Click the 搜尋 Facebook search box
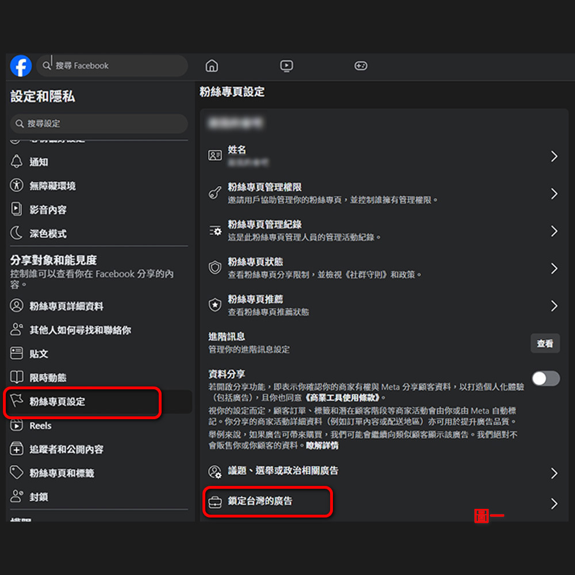This screenshot has width=575, height=575. [x=115, y=66]
